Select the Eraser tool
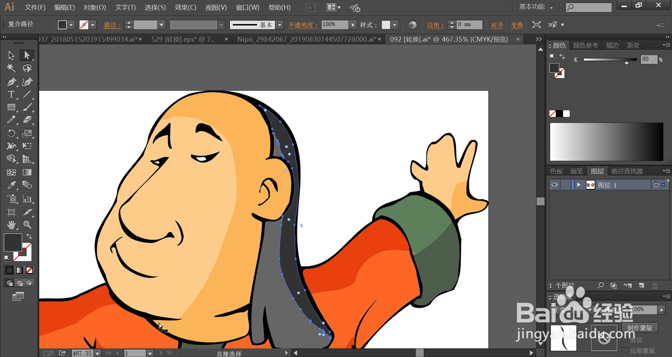Image resolution: width=672 pixels, height=357 pixels. coord(27,120)
